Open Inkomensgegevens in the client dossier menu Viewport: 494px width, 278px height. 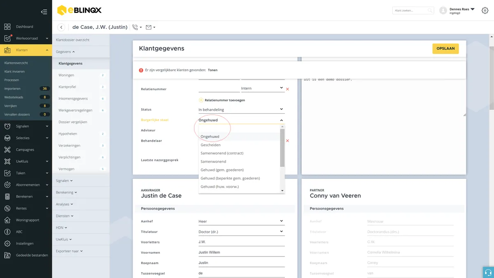[81, 99]
